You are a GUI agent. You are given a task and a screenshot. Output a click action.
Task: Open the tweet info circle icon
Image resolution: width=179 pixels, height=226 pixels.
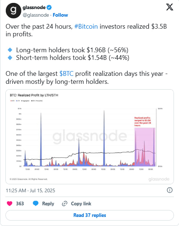[x=170, y=190]
